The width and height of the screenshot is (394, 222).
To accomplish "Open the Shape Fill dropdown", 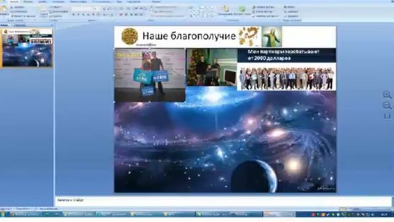I will tap(264, 7).
